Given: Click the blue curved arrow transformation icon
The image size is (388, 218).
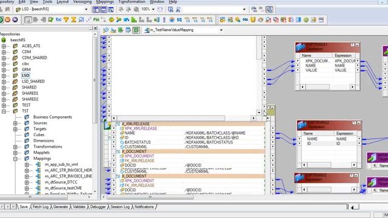Looking at the screenshot, I should tap(127, 20).
